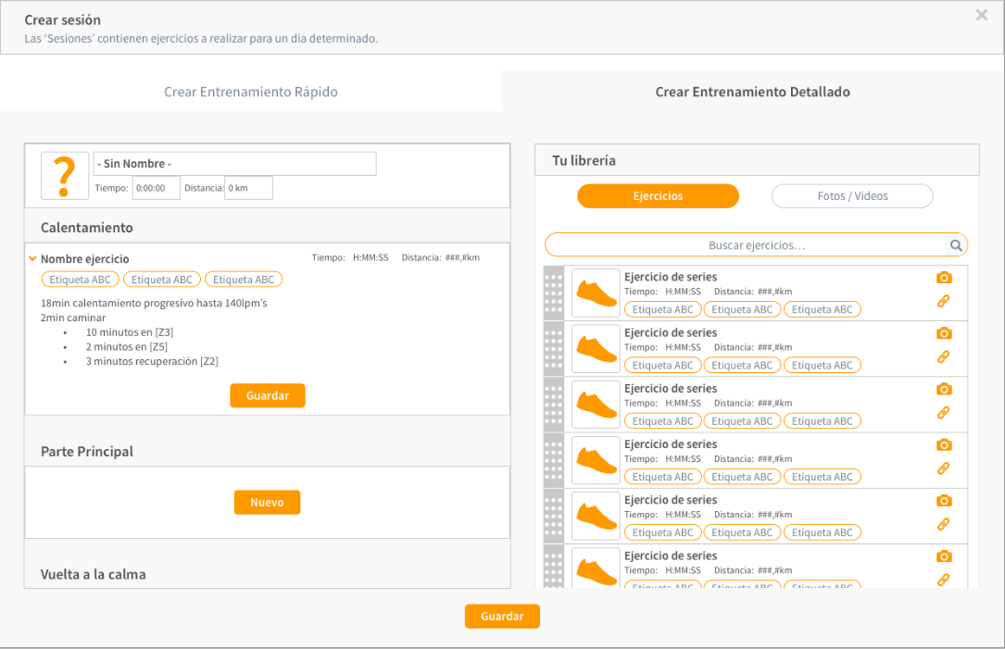Close the Crear sesión dialog
Viewport: 1005px width, 649px height.
pyautogui.click(x=982, y=15)
